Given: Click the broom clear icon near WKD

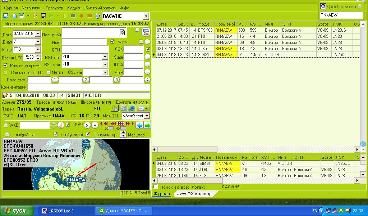Looking at the screenshot, I should tap(60, 125).
